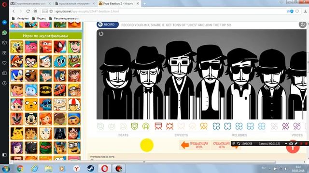
Task: Open the ad blocker shield icon
Action: [292, 12]
